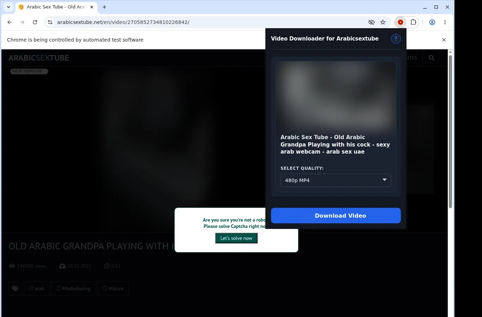Click the SELECT QUALITY label
This screenshot has height=317, width=482.
coord(302,168)
